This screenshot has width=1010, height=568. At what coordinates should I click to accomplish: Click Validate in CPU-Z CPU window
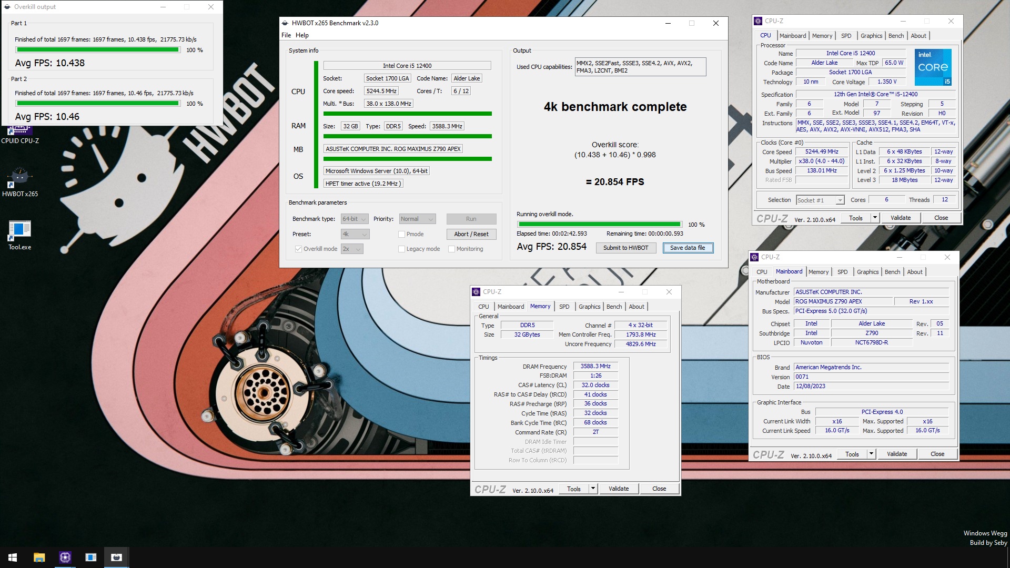[x=900, y=218]
